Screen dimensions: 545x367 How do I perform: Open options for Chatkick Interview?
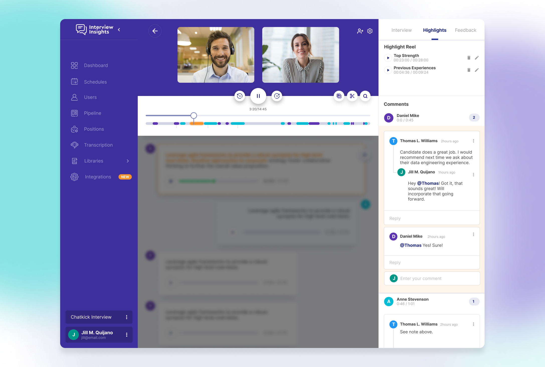point(127,317)
